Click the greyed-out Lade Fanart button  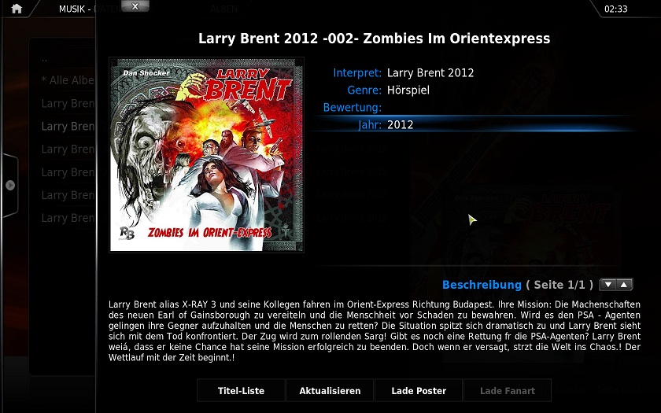[508, 391]
